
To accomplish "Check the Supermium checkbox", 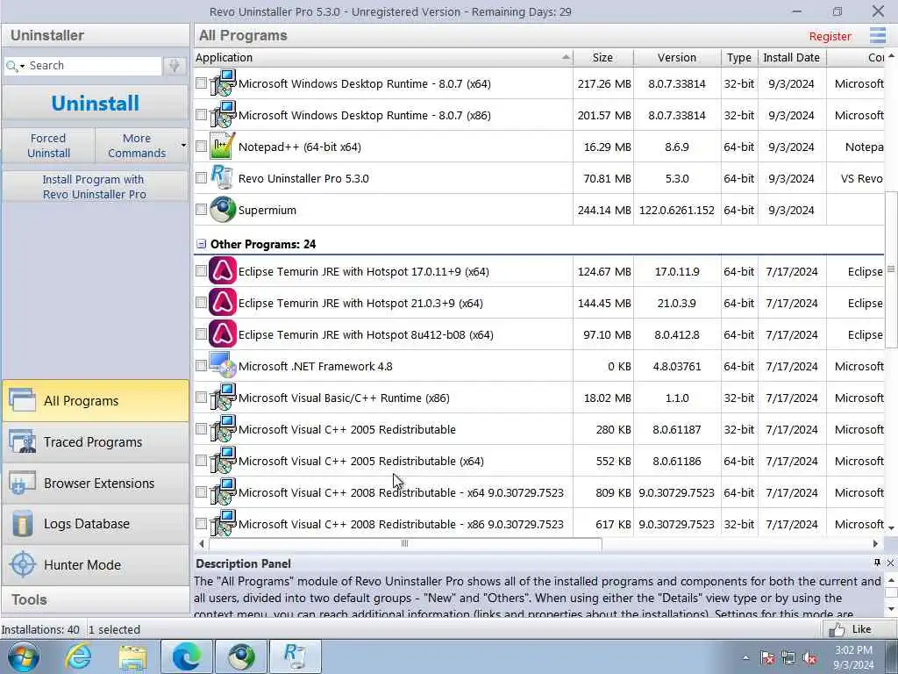I will pyautogui.click(x=201, y=209).
